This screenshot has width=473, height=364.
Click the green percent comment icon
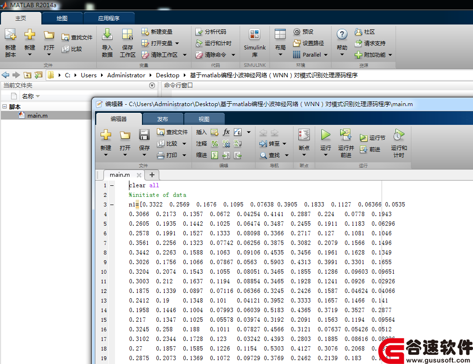[215, 144]
